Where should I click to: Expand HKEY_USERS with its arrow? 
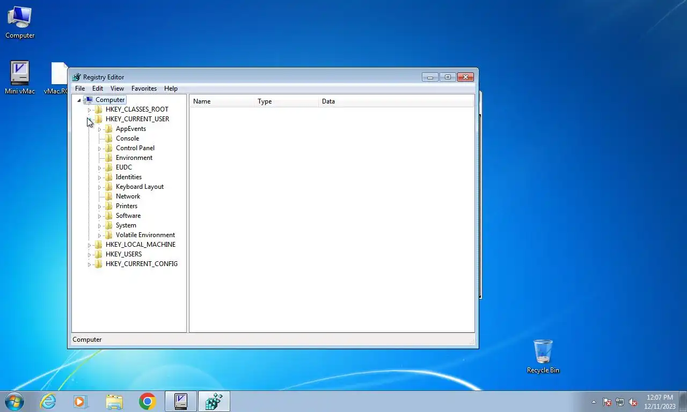click(89, 255)
